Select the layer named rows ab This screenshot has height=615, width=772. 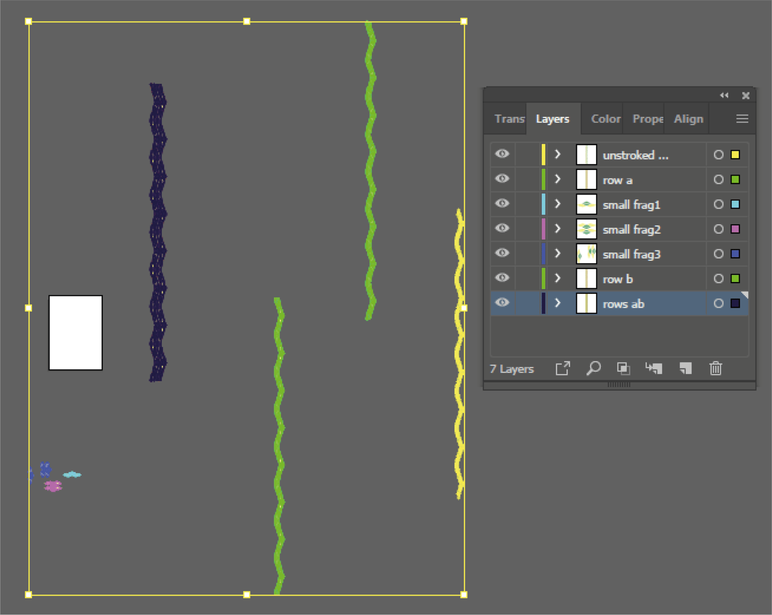623,304
